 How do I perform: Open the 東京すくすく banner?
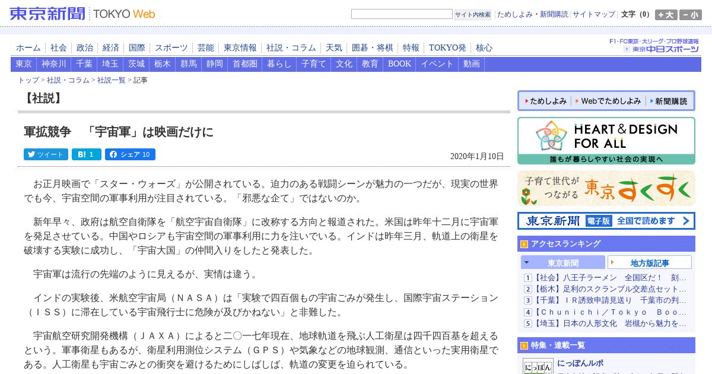[x=606, y=188]
